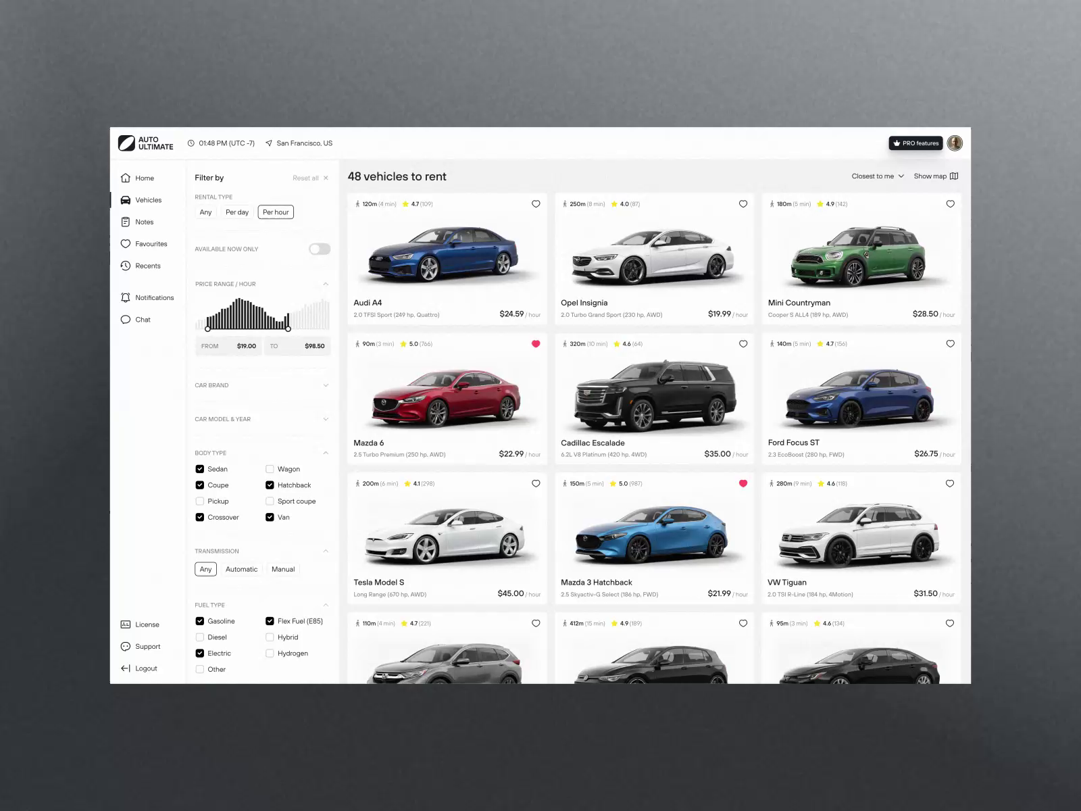The image size is (1081, 811).
Task: Enable the Available Now Only toggle
Action: coord(319,249)
